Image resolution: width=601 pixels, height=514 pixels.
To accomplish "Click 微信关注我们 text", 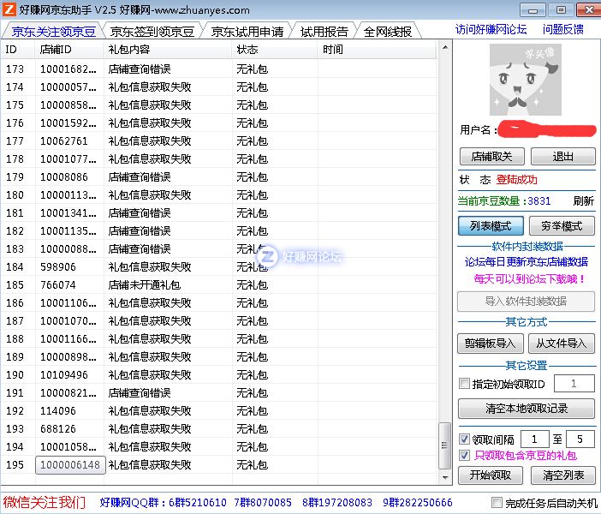I will pyautogui.click(x=45, y=502).
